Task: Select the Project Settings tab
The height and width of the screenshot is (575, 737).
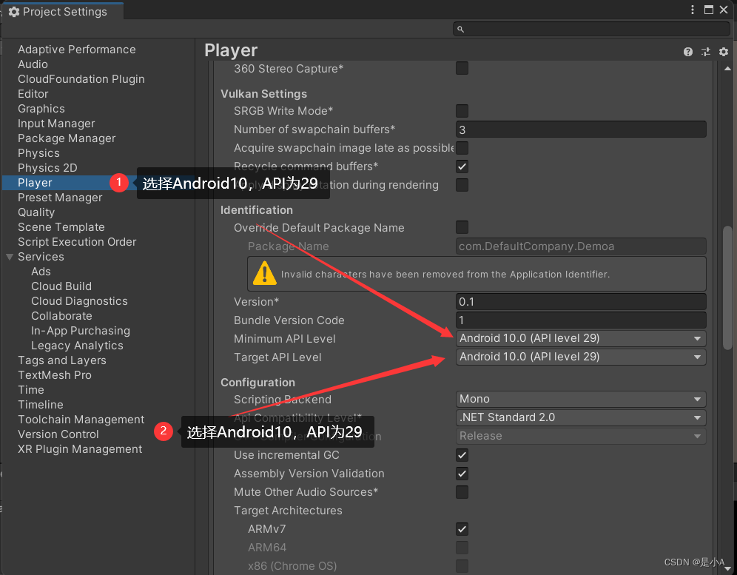Action: pos(62,12)
